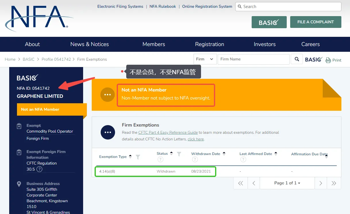Open the Investors menu
Screen dimensions: 350x214
pos(265,44)
